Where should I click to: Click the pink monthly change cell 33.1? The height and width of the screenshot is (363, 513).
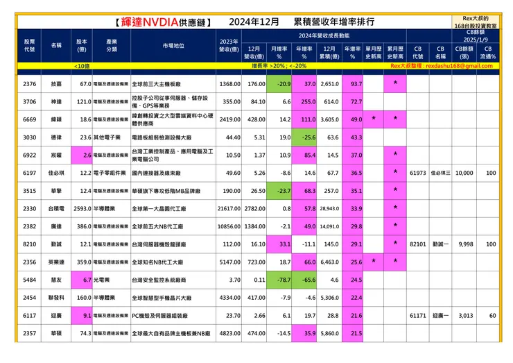[279, 244]
